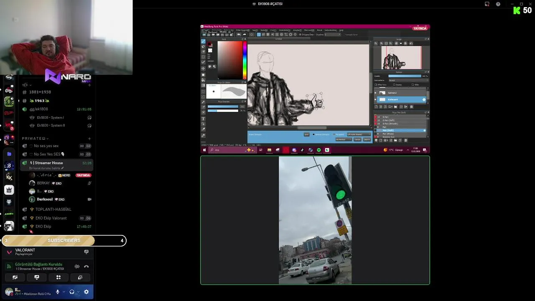Click the Undo arrow in MediBang toolbar
The width and height of the screenshot is (535, 301).
click(239, 34)
